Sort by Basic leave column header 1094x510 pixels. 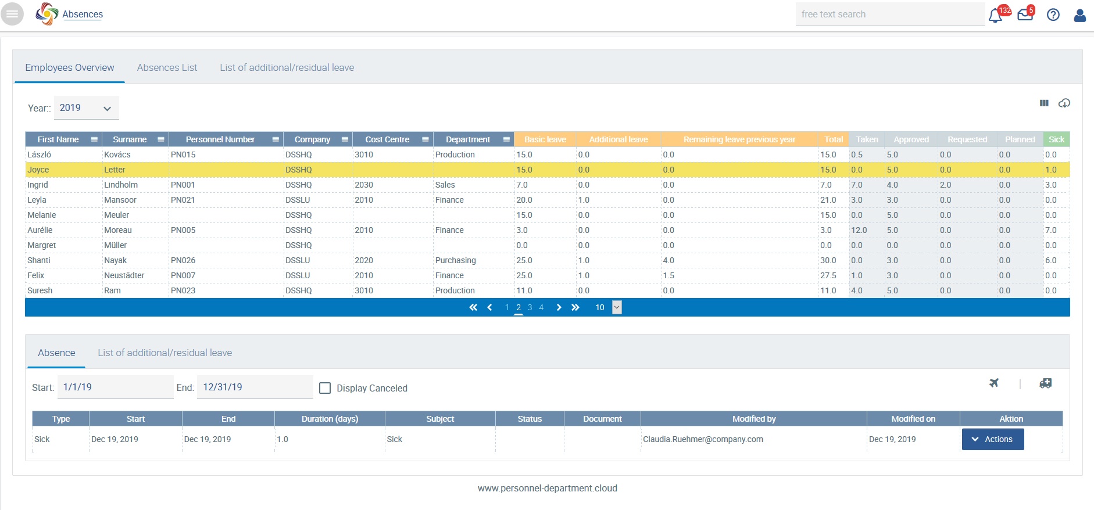(545, 139)
